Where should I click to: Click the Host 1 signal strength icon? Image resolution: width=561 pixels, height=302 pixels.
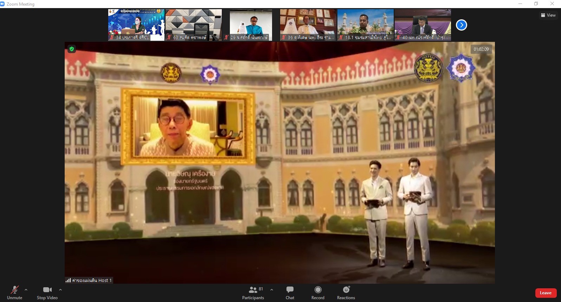click(68, 280)
